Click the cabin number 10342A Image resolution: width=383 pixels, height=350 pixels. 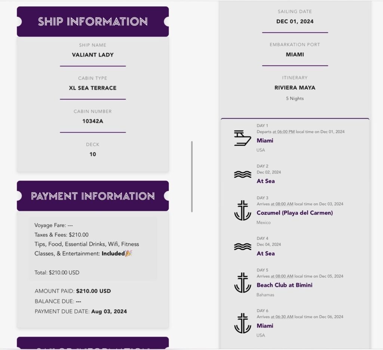click(93, 121)
